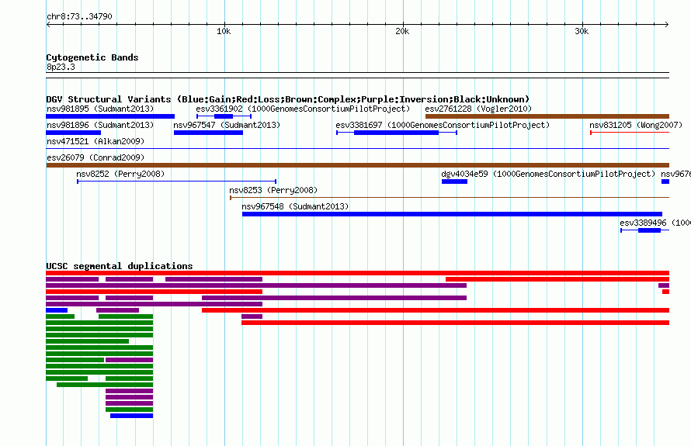
Task: Open variant nsv8253 (Perry2008) label
Action: coord(273,190)
